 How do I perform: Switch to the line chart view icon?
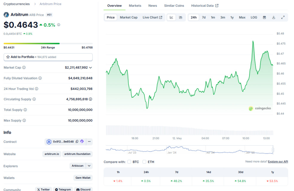pos(171,17)
